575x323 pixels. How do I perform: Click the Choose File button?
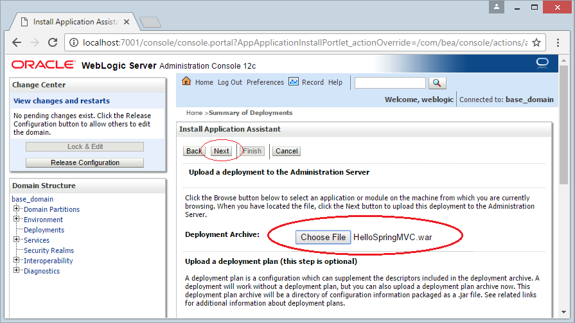(323, 237)
